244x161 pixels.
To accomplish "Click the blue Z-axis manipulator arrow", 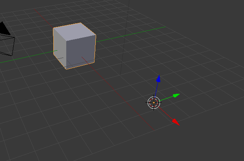I will coord(158,78).
